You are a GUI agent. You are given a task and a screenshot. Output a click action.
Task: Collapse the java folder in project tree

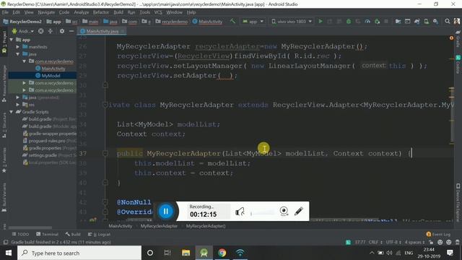point(18,54)
